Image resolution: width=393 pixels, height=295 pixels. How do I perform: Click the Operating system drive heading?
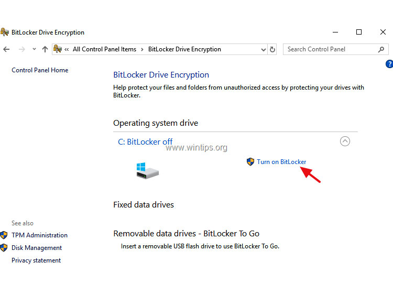coord(156,123)
